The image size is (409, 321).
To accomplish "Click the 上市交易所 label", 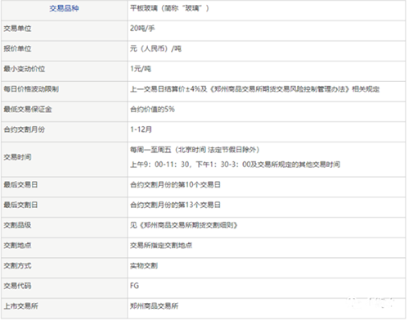I will coord(20,306).
